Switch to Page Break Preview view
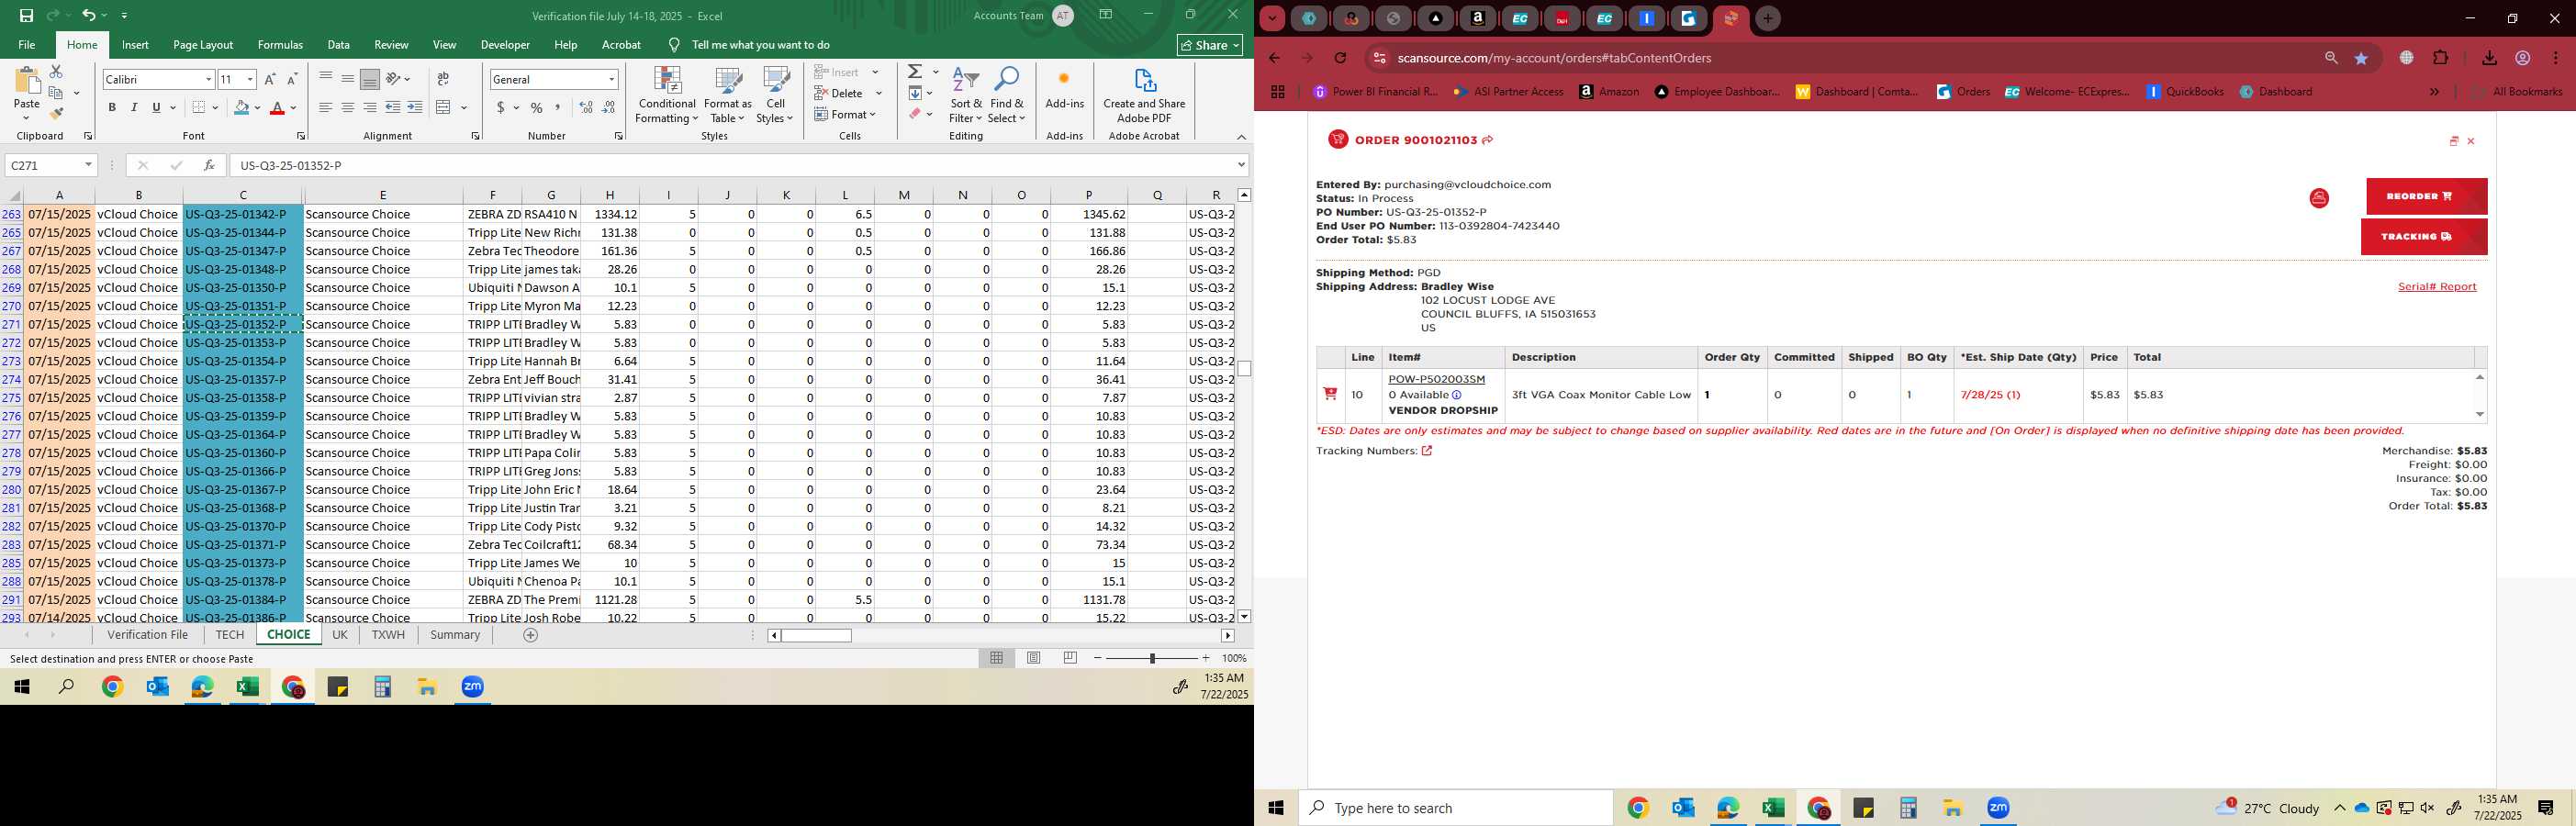This screenshot has width=2576, height=826. (1070, 658)
